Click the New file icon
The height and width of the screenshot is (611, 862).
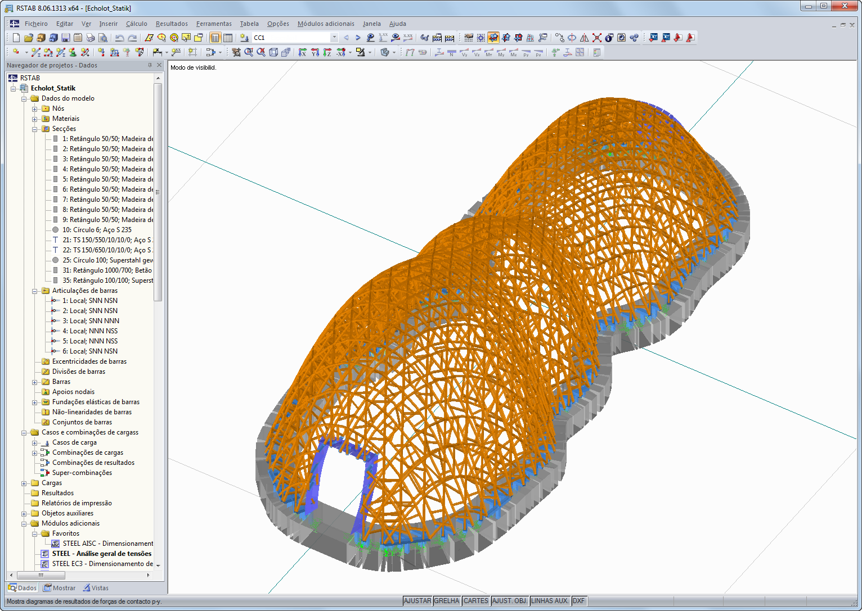(x=16, y=38)
